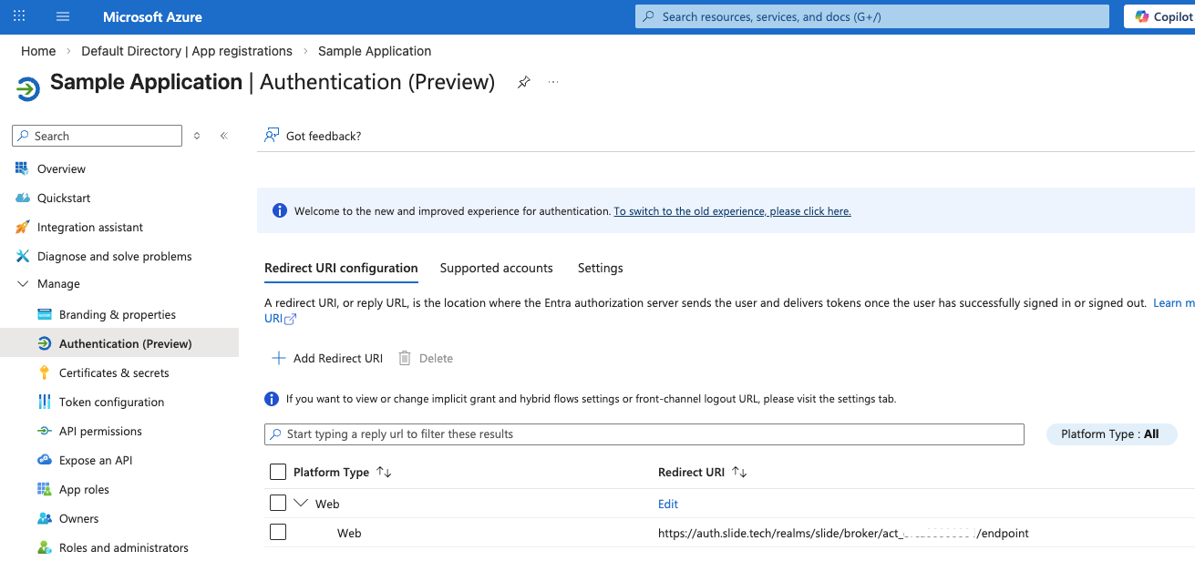Collapse the Web platform group

point(302,503)
